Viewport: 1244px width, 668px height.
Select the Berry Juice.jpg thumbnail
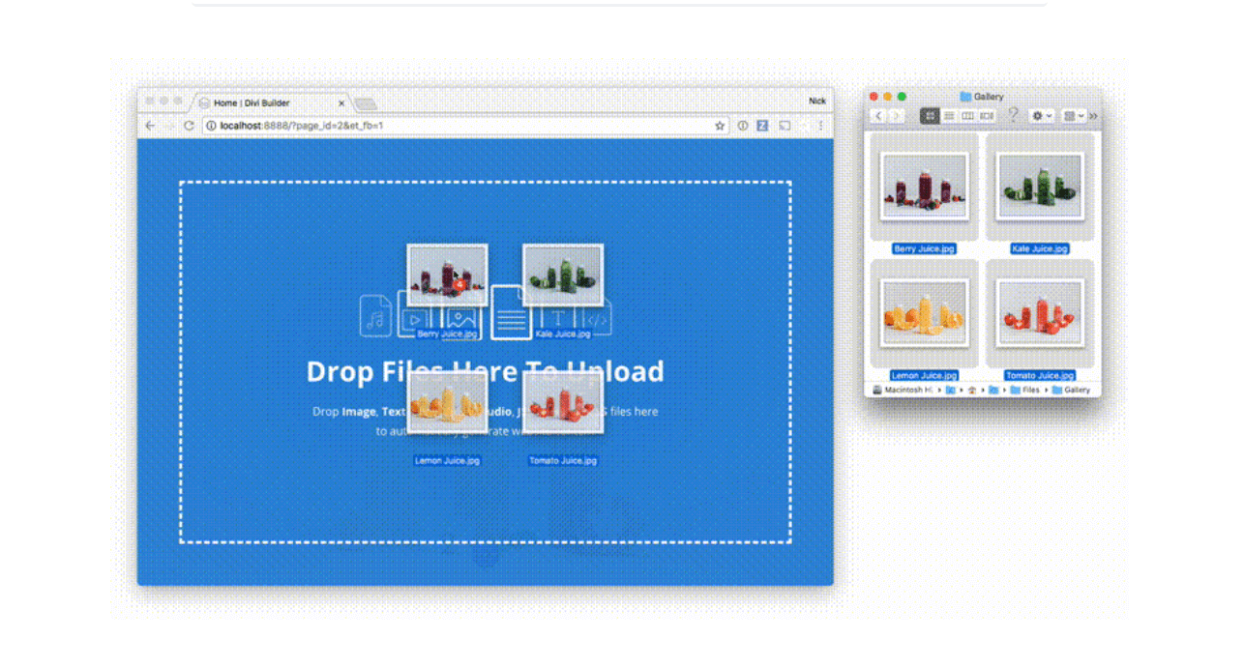[x=924, y=187]
